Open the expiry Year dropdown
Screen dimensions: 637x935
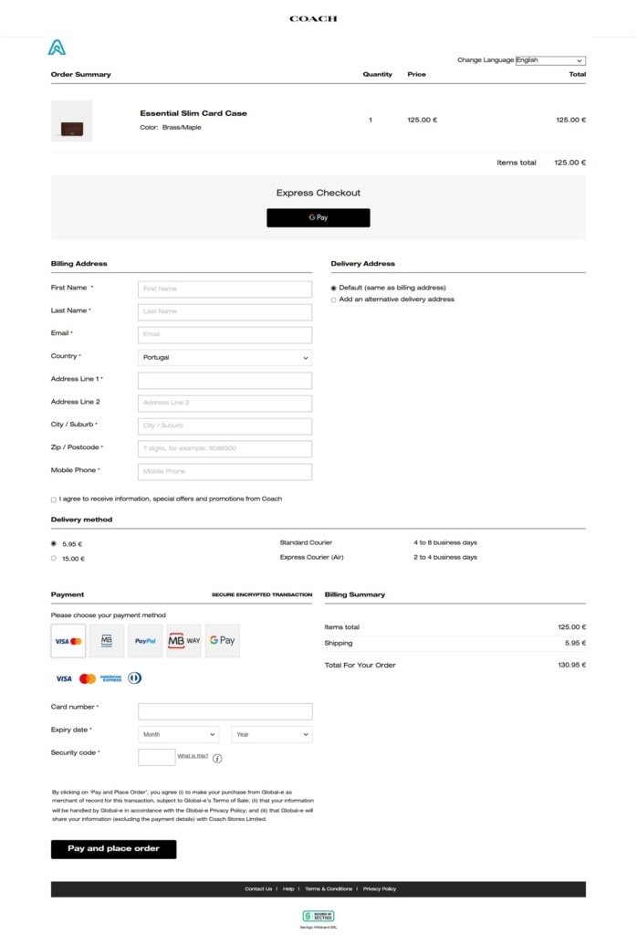272,734
